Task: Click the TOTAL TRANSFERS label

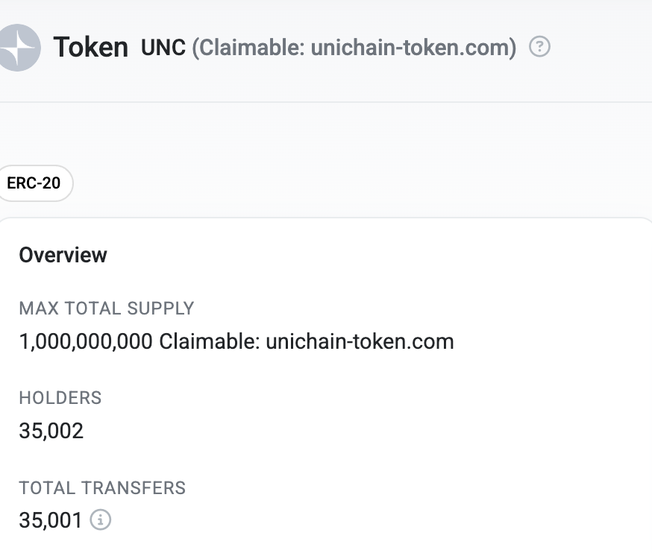Action: (x=102, y=488)
